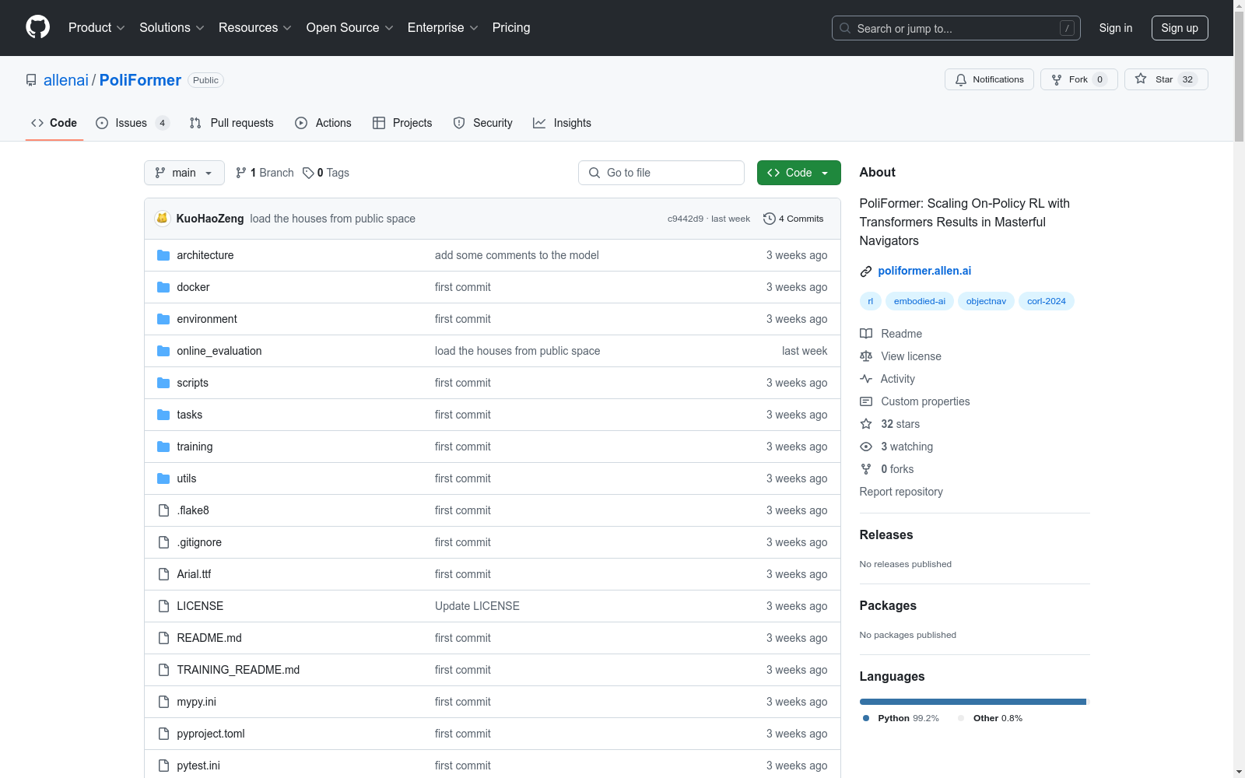This screenshot has height=778, width=1245.
Task: Click the Python language bar segment
Action: point(973,702)
